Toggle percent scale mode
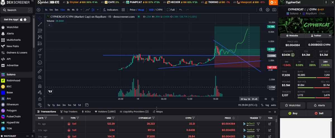The height and width of the screenshot is (138, 335). 262,105
